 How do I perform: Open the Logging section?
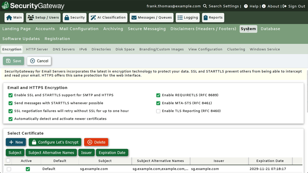188,18
